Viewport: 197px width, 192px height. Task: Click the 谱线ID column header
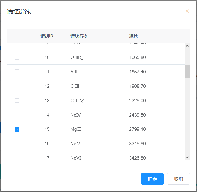(x=47, y=36)
